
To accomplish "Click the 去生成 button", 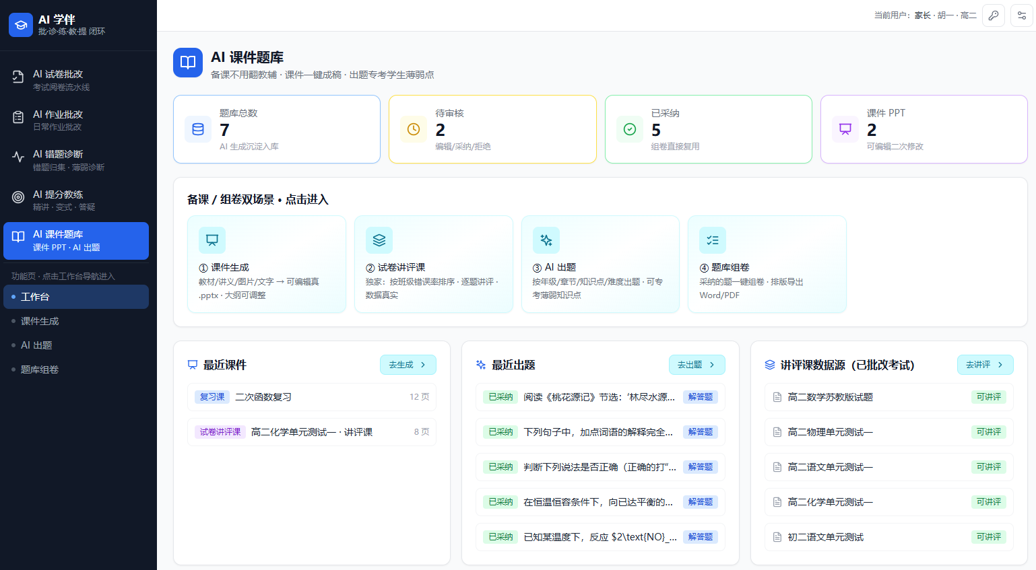I will pos(408,365).
